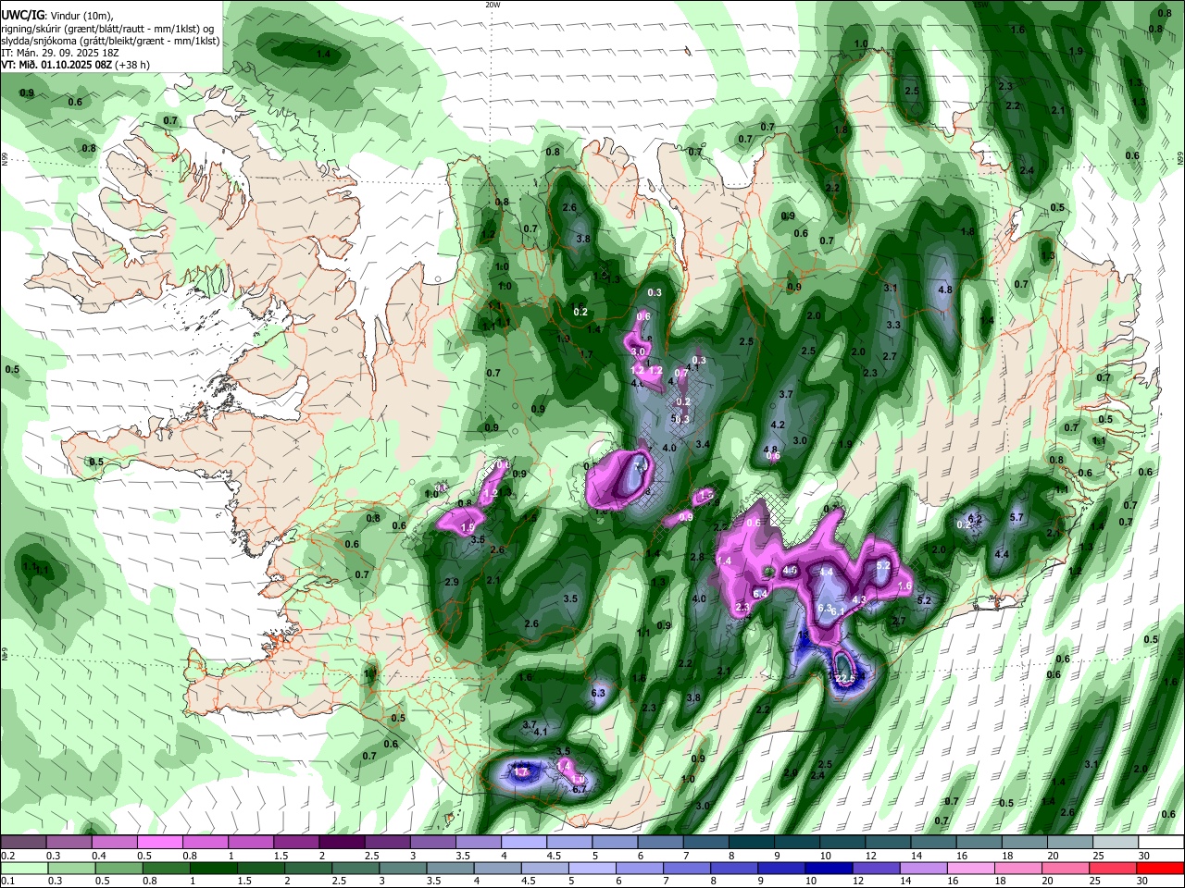Image resolution: width=1185 pixels, height=888 pixels.
Task: Click the 25 label of top legend row
Action: [1098, 856]
